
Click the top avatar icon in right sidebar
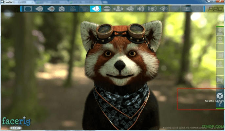(219, 31)
